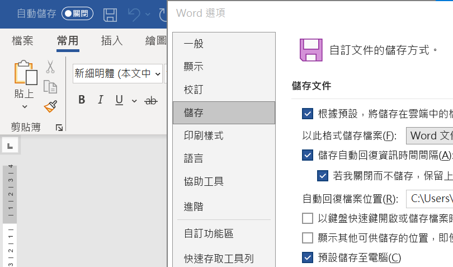Click the tab stop selector on ruler corner

10,146
